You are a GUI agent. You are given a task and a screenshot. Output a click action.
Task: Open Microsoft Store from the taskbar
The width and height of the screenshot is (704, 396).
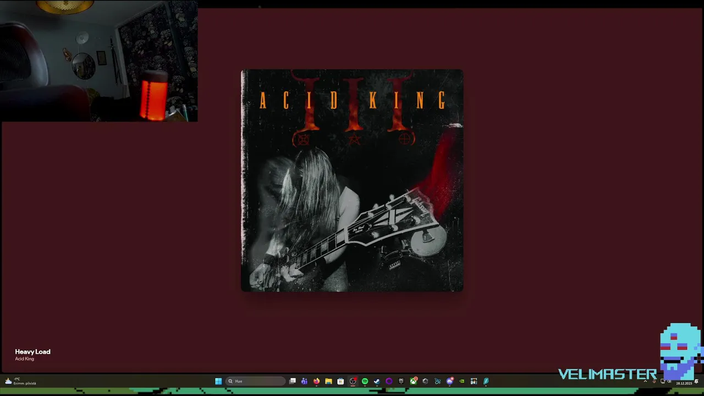point(340,381)
